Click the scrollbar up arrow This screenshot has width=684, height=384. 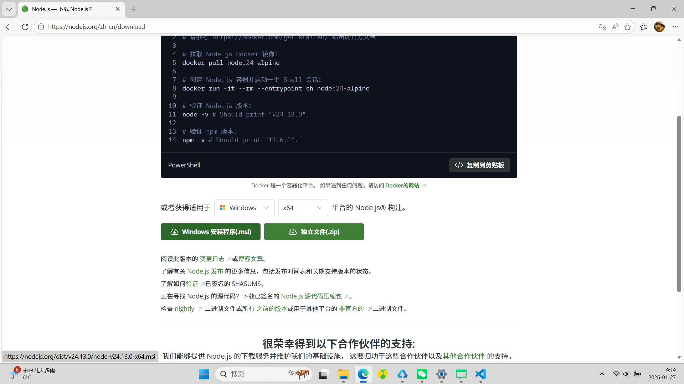679,40
